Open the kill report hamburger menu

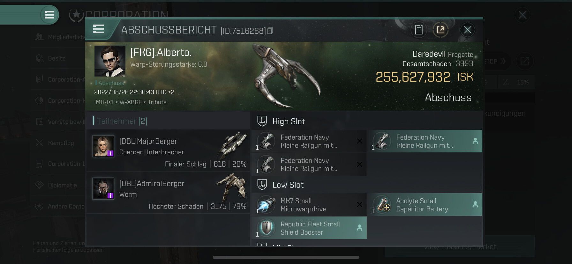[x=98, y=29]
